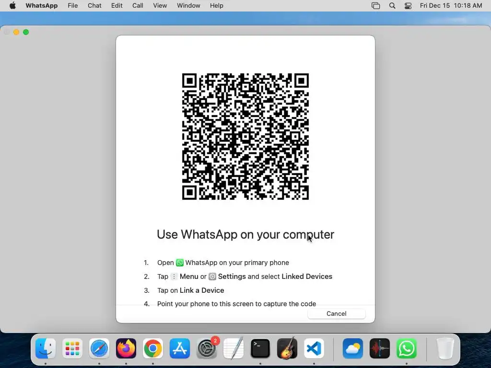Open Control Center in menu bar

(x=408, y=6)
